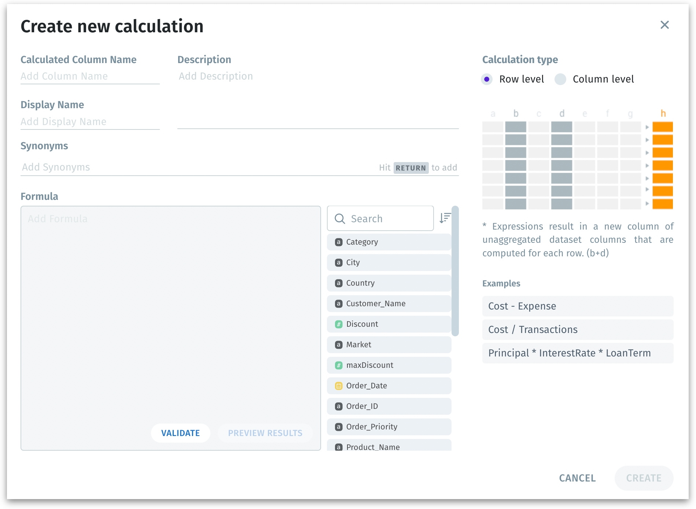Click CANCEL to discard the calculation
Viewport: 696px width, 509px height.
[x=577, y=478]
